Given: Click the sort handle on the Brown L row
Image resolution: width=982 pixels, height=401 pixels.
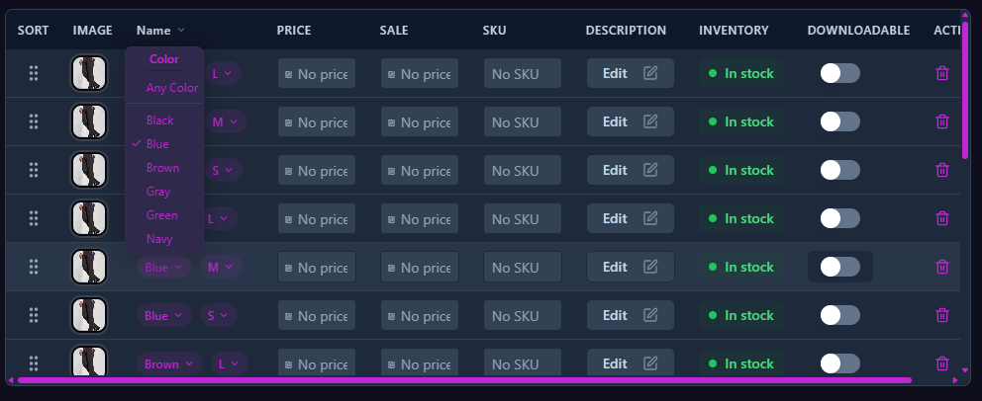Looking at the screenshot, I should tap(34, 363).
